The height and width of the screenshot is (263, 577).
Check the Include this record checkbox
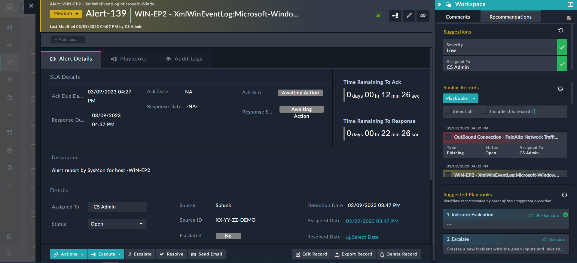click(484, 111)
